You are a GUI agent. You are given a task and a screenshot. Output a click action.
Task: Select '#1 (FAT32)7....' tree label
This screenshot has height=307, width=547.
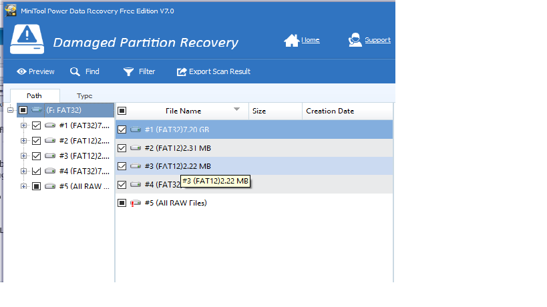click(84, 125)
